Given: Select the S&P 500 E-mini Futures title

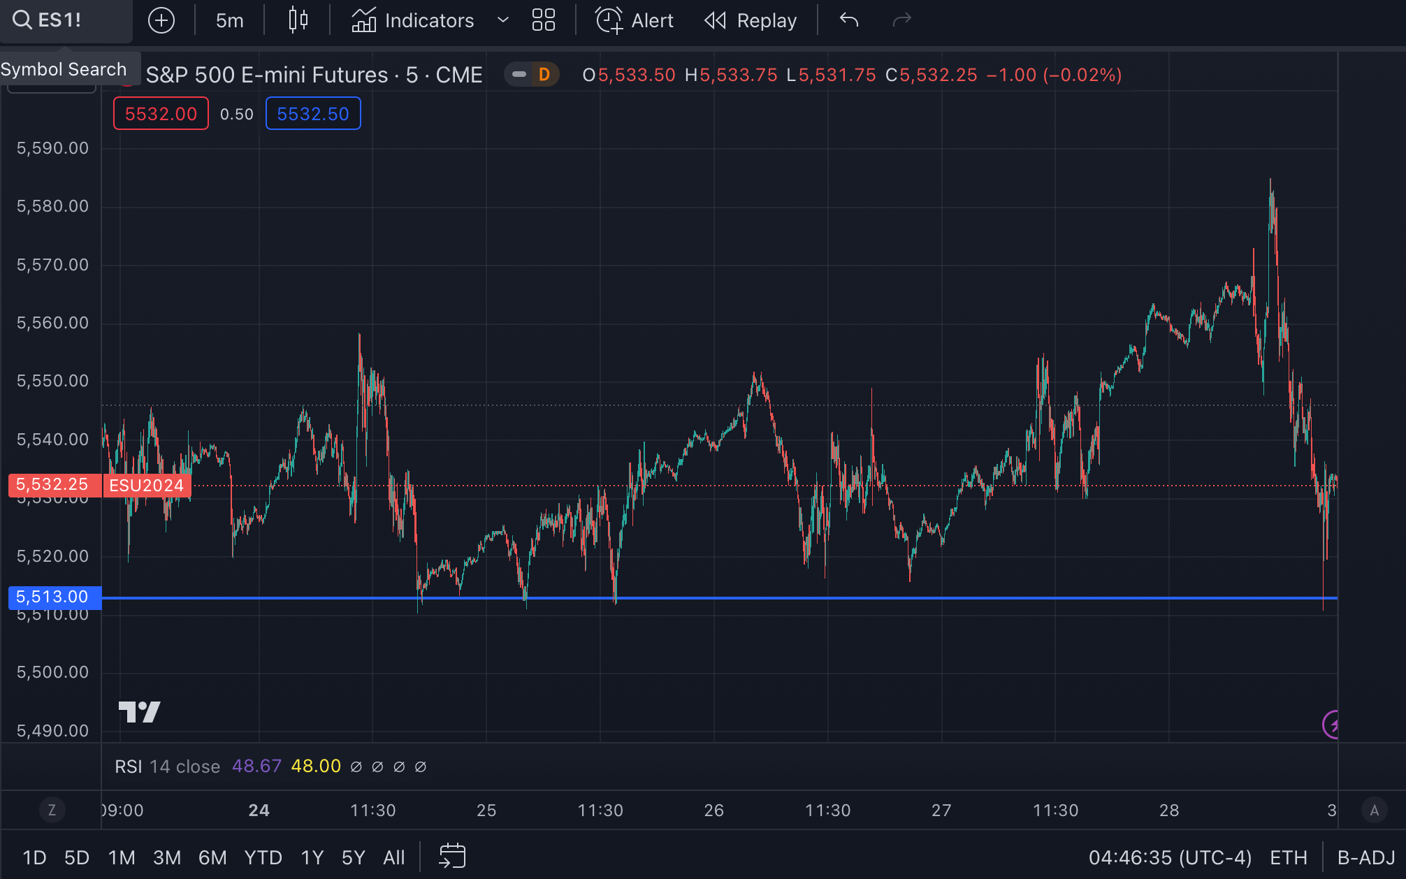Looking at the screenshot, I should [x=314, y=75].
